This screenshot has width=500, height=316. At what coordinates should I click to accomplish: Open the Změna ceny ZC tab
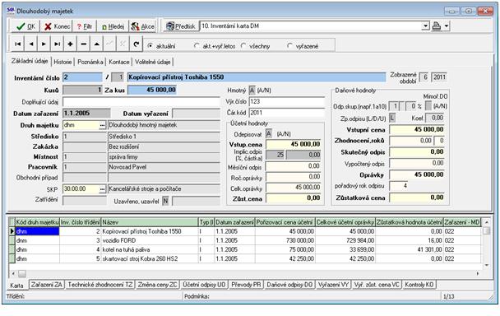coord(157,285)
